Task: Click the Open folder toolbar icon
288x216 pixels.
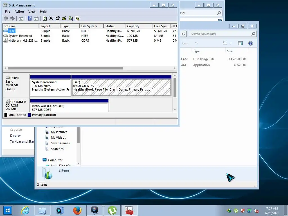Action: click(64, 18)
